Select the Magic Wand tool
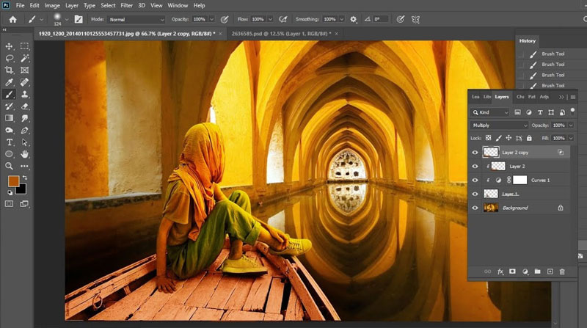 [25, 58]
